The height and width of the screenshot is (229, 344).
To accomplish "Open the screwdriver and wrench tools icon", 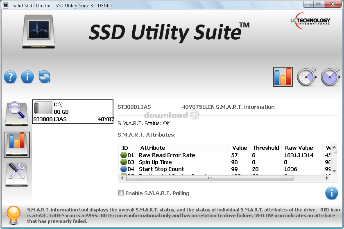I will pyautogui.click(x=17, y=175).
